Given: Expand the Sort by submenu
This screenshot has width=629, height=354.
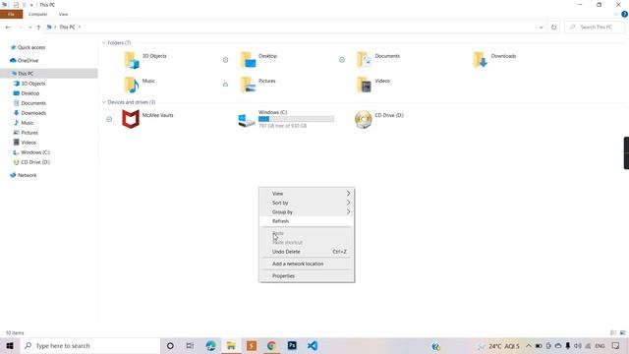Looking at the screenshot, I should point(307,203).
